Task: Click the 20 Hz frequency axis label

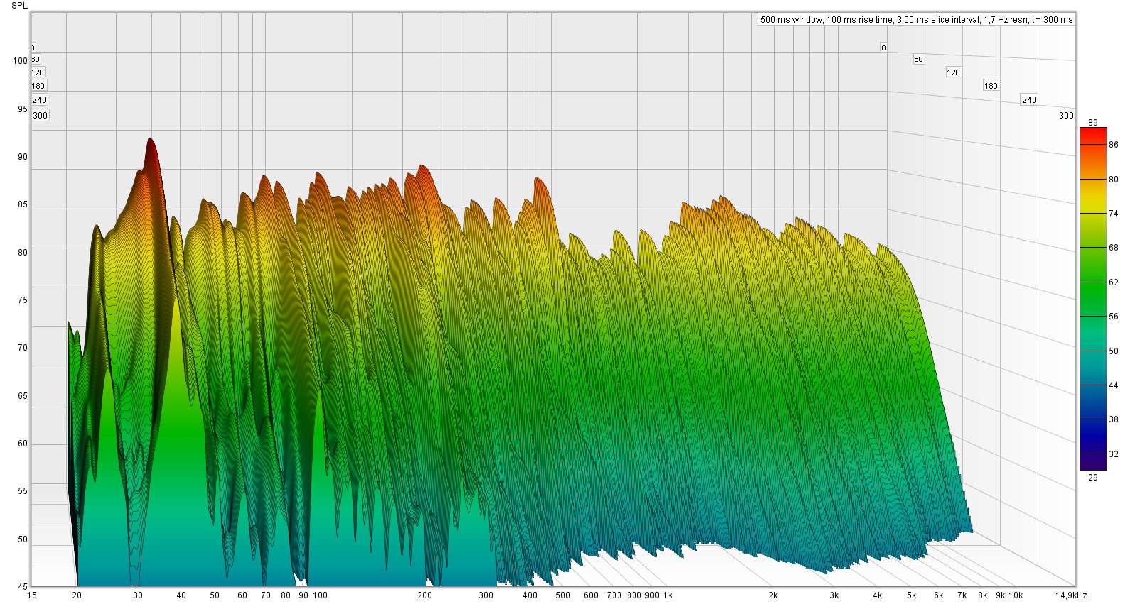Action: (77, 595)
